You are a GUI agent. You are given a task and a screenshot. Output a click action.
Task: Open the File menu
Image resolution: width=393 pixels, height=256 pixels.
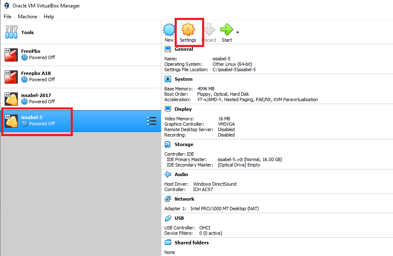(7, 17)
